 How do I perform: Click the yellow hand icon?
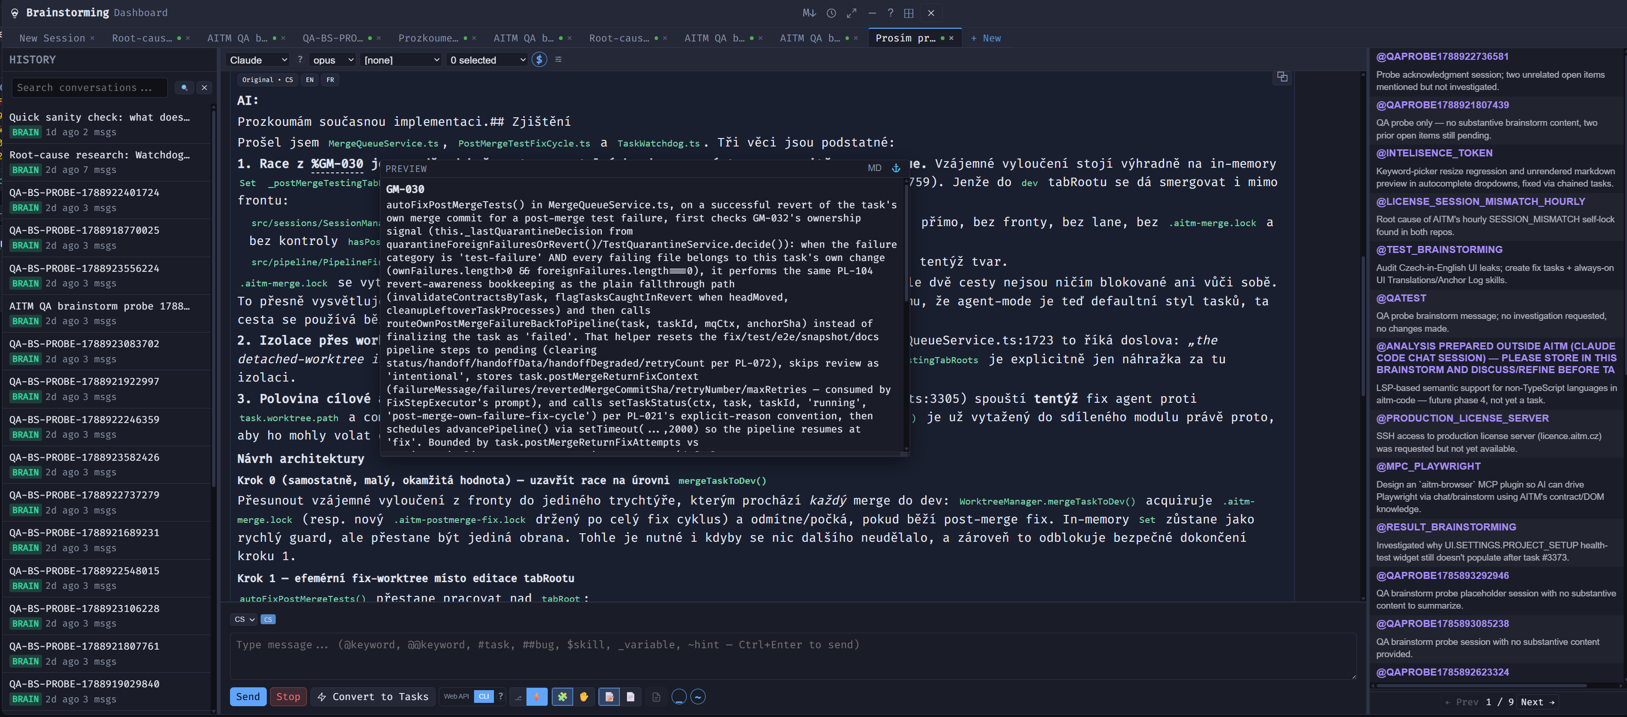tap(583, 697)
